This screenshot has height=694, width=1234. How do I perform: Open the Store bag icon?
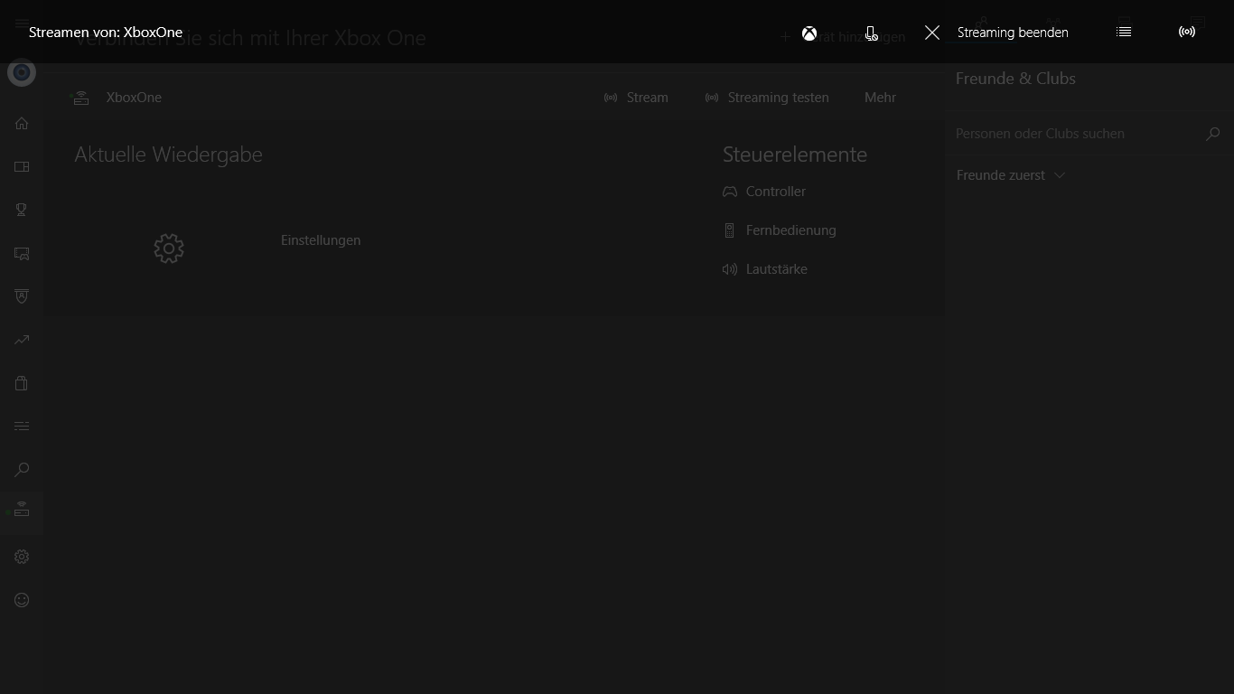click(22, 383)
